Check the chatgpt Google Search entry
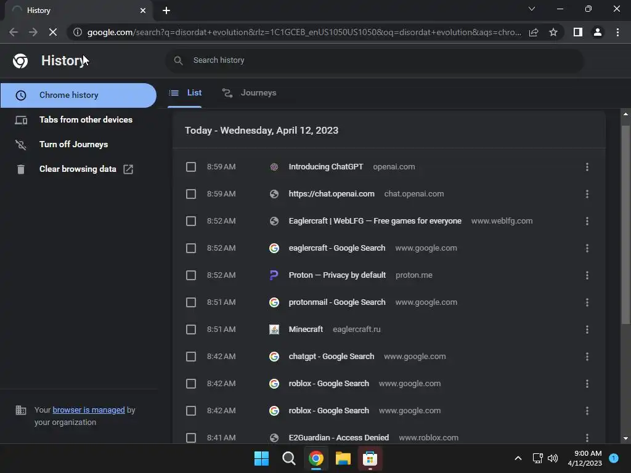 pyautogui.click(x=191, y=357)
